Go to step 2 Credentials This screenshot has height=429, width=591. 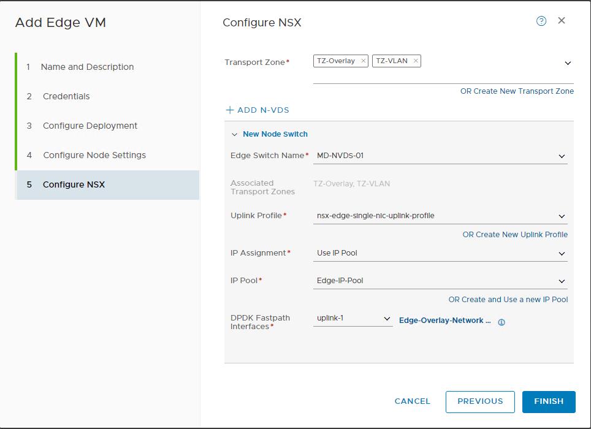pos(107,96)
